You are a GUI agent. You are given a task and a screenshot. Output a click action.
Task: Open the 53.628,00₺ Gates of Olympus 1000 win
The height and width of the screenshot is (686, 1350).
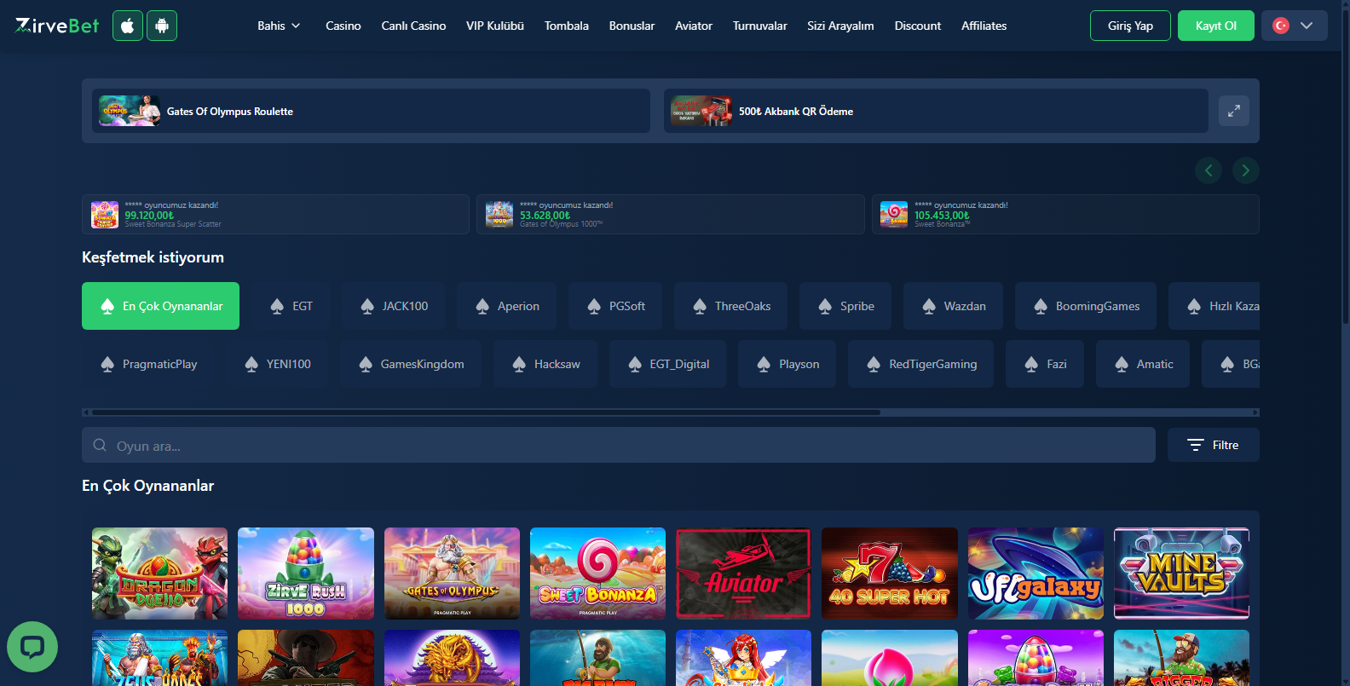[671, 215]
